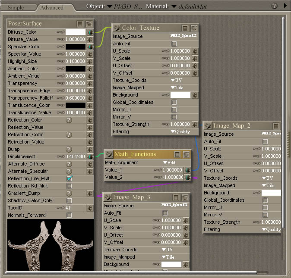Click the Diffuse_Color animation key icon
The image size is (291, 278).
point(60,32)
